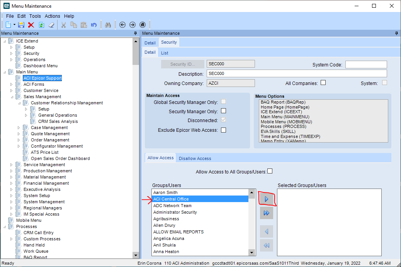Click the Description input field
The image size is (401, 267).
[x=297, y=73]
